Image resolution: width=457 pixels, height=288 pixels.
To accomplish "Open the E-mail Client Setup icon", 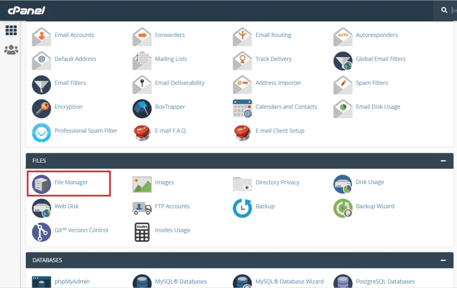I will coord(242,133).
